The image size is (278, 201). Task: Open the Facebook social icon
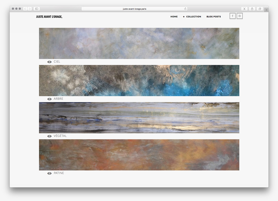(232, 16)
